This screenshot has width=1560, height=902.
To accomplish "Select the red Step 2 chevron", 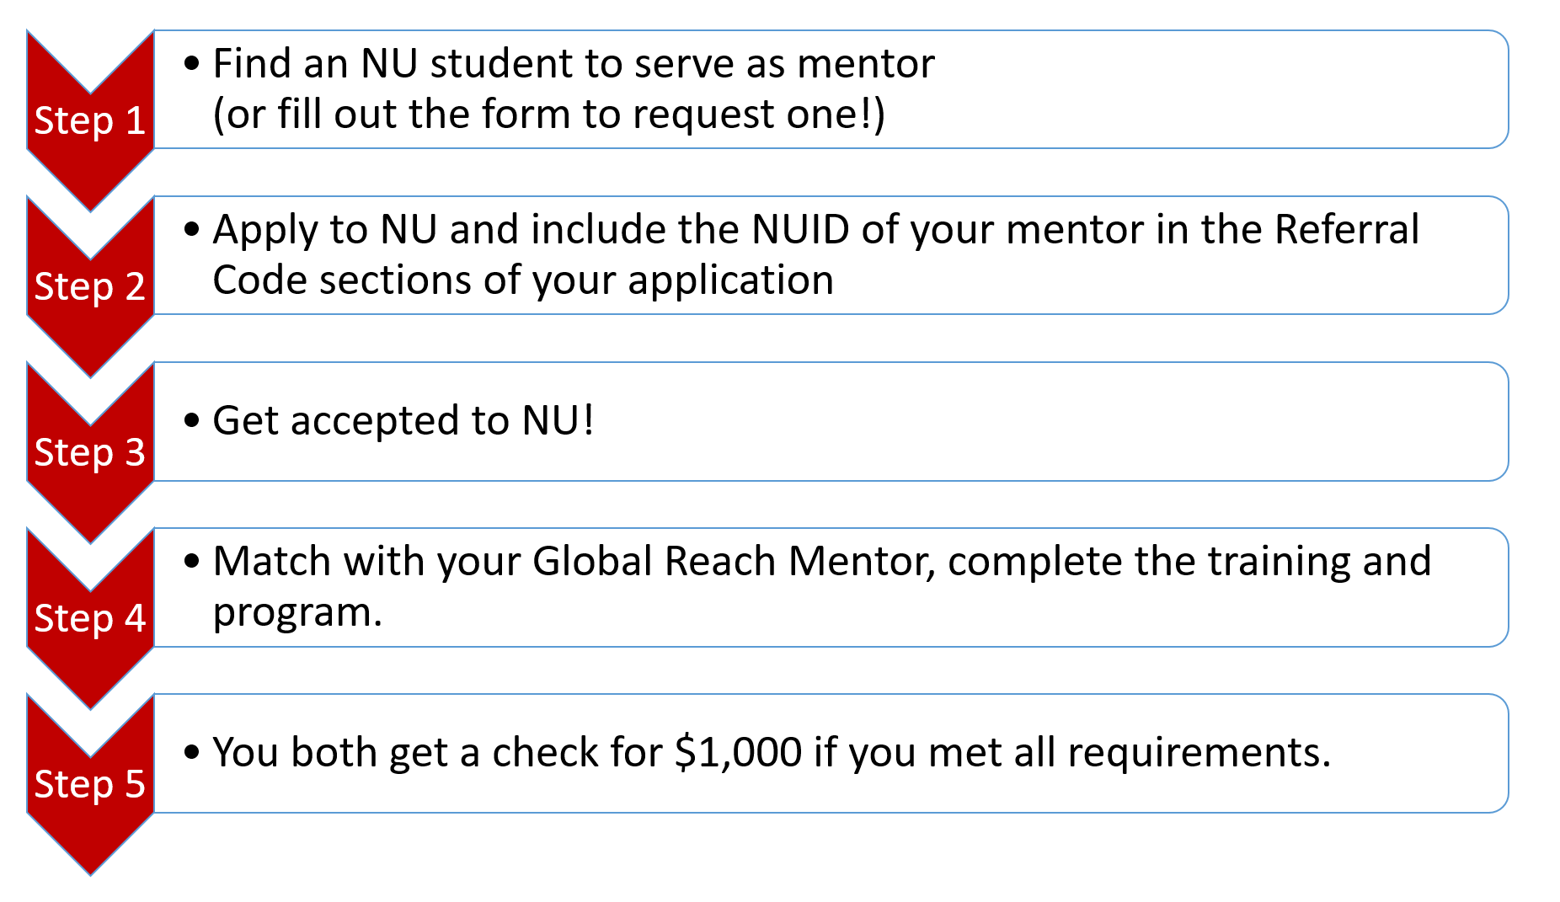I will [x=90, y=286].
